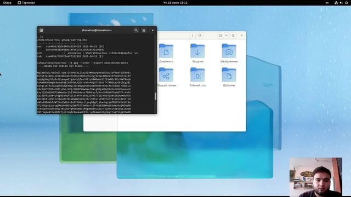Open the Документы folder in Files
The height and width of the screenshot is (197, 351).
(x=166, y=54)
